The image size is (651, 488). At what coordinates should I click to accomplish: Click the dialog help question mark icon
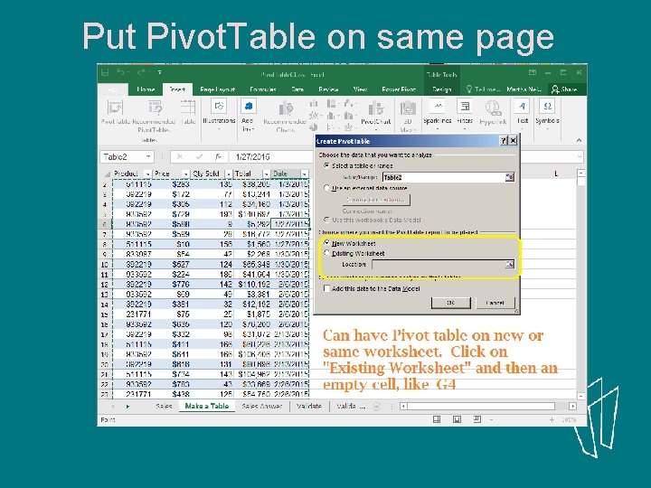tap(504, 141)
